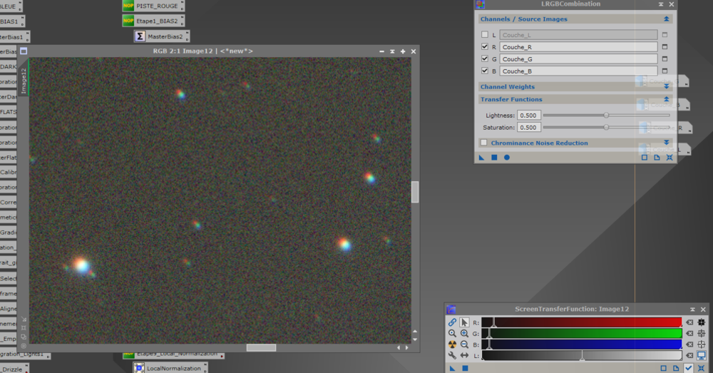Select source view for G channel

tap(665, 58)
